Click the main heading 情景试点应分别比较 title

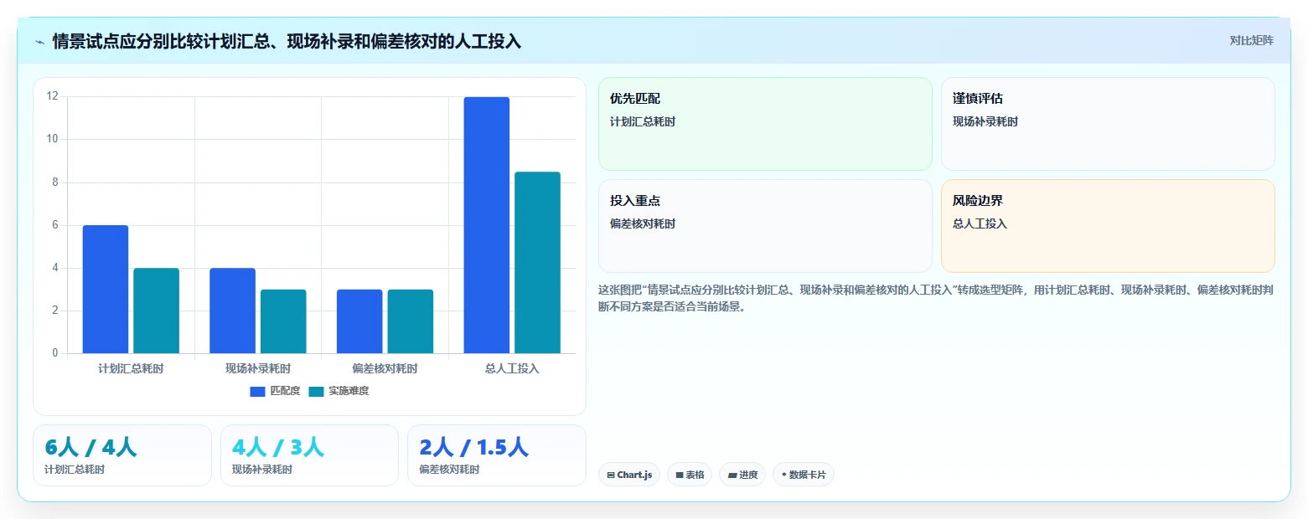(287, 41)
